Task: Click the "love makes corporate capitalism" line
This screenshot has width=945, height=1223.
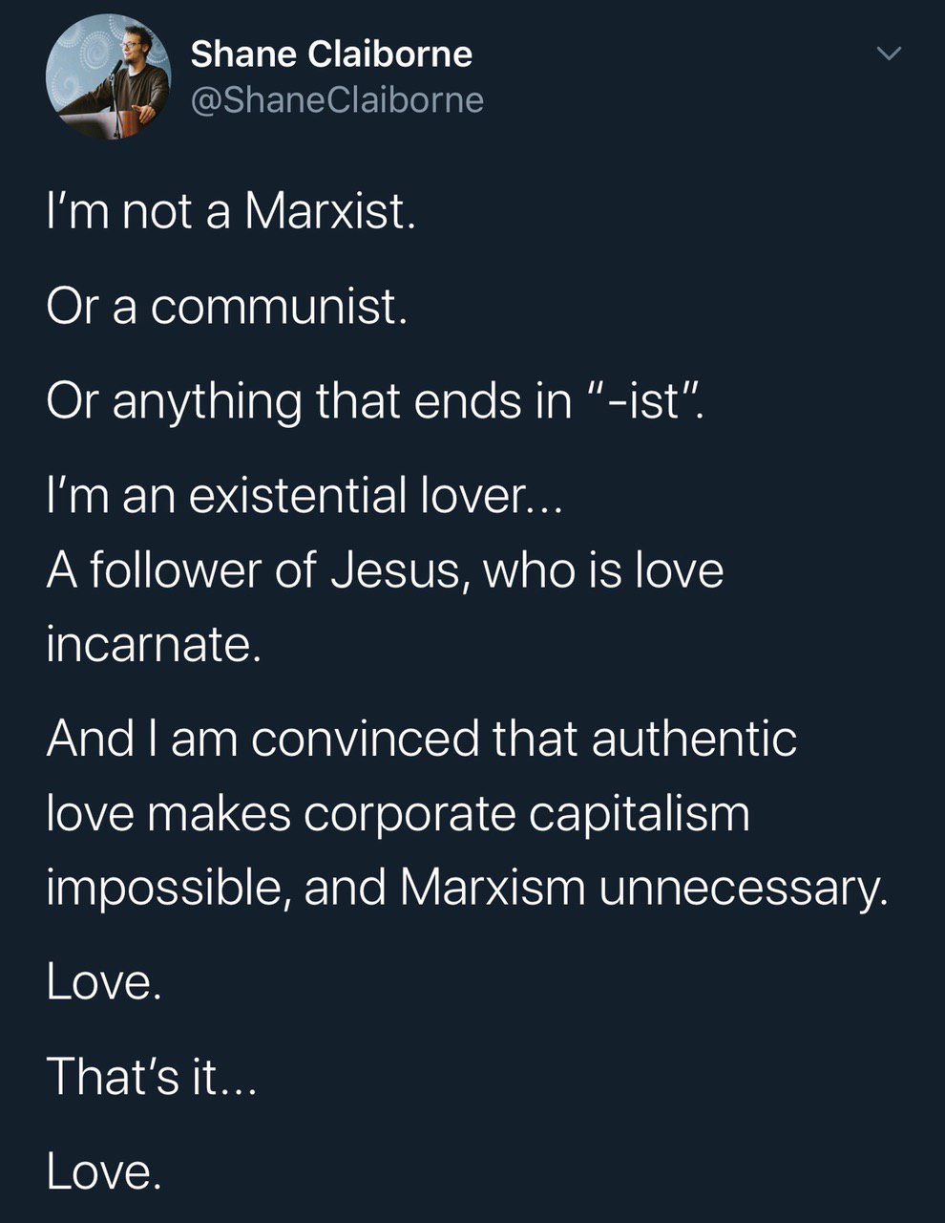Action: (x=398, y=813)
